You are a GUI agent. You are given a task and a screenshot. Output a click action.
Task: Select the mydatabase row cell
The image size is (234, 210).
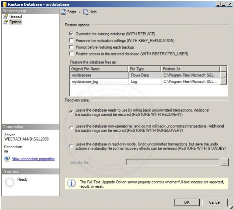click(99, 75)
